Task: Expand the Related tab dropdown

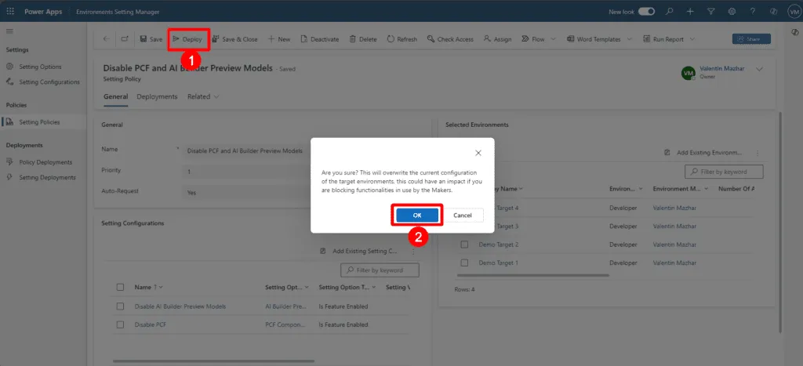Action: 203,96
